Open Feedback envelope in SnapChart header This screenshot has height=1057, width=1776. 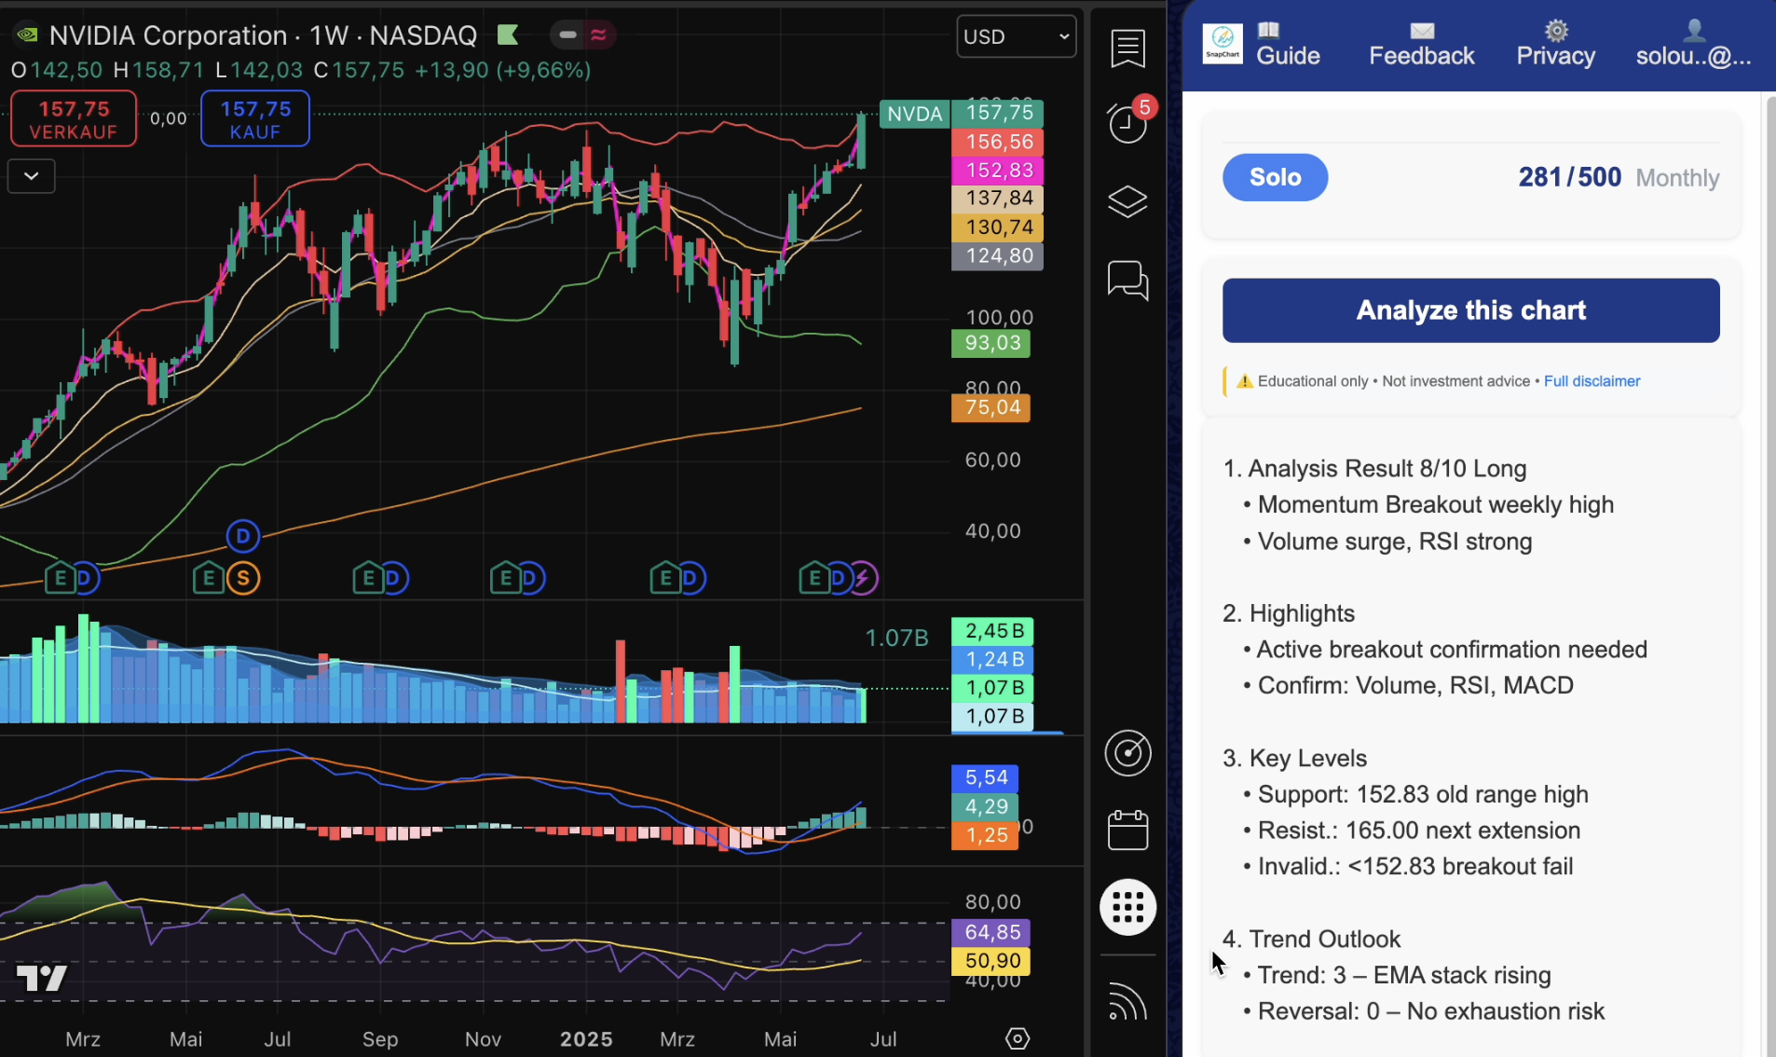1421,45
